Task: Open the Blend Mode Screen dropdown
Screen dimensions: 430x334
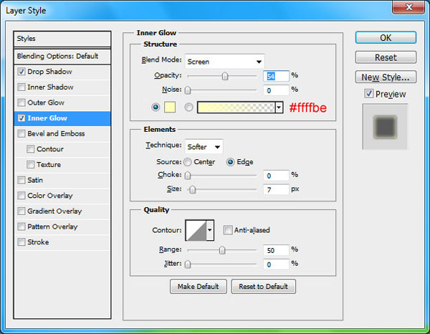Action: point(225,62)
